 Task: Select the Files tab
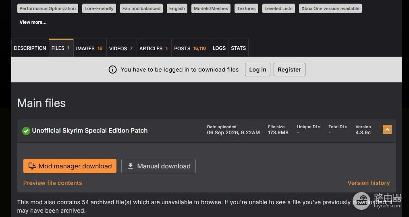pyautogui.click(x=61, y=48)
